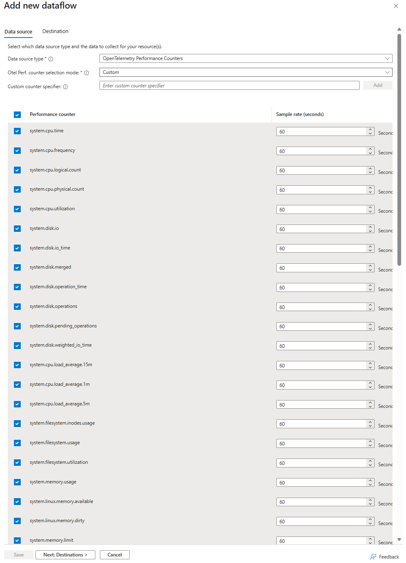Close the Add new dataflow panel
Screen dimensions: 406x563
[x=396, y=6]
